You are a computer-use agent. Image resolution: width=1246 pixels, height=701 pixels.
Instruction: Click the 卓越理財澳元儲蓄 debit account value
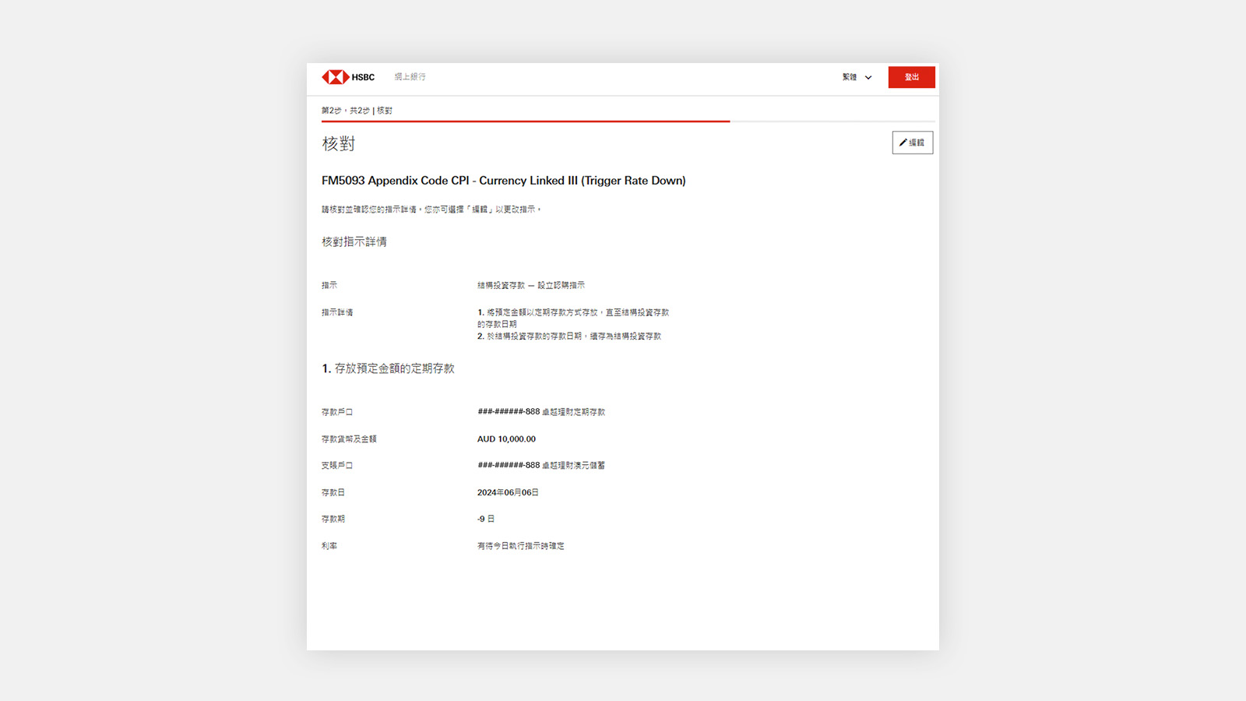(x=541, y=466)
